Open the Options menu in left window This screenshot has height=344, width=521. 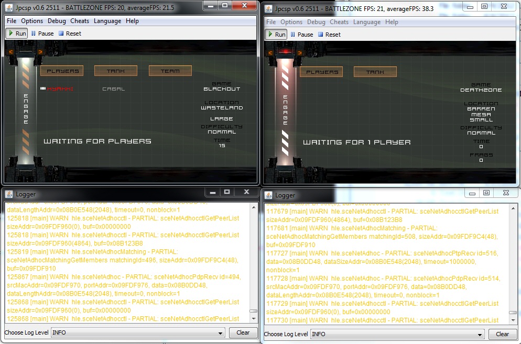click(x=32, y=21)
